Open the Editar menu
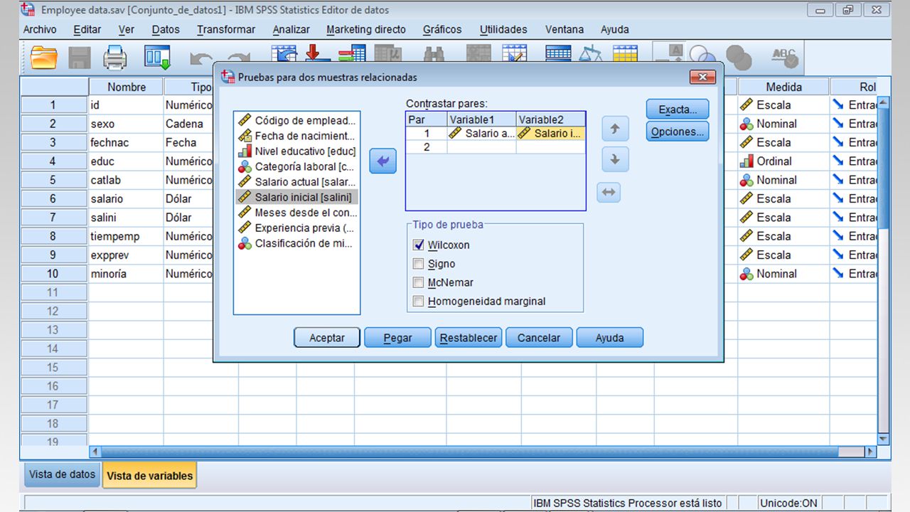Viewport: 910px width, 512px height. [87, 29]
